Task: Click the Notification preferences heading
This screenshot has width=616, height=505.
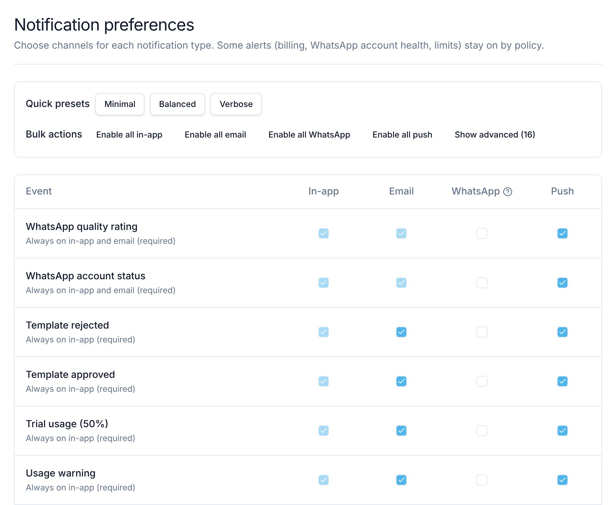Action: (104, 25)
